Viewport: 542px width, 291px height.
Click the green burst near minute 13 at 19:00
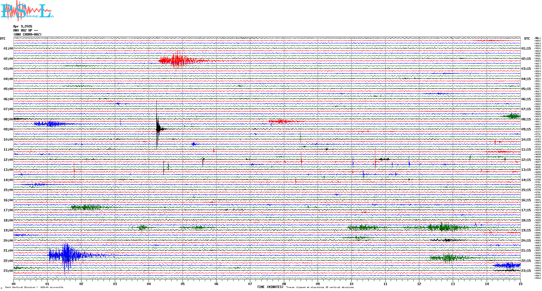click(x=442, y=227)
